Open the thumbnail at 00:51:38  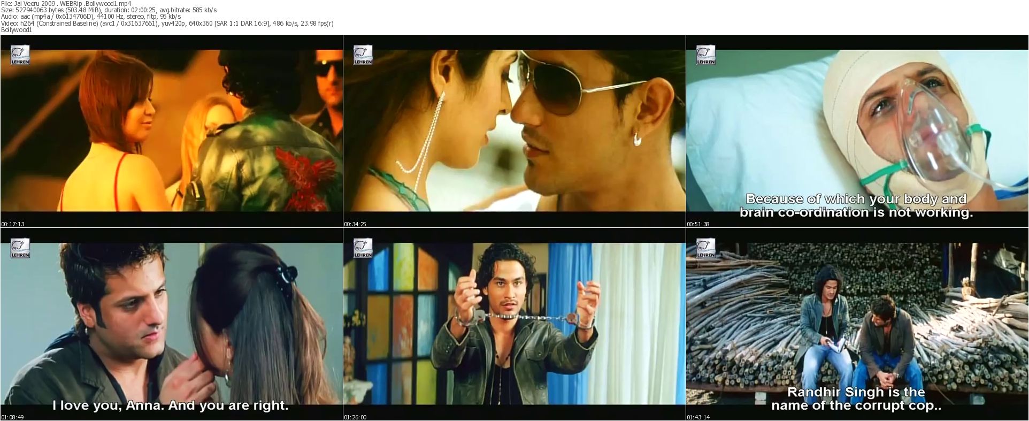pos(857,131)
